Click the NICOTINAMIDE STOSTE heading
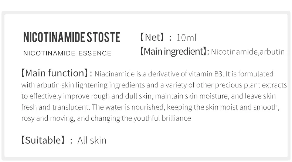Screen dimensions: 292x162 point(72,37)
